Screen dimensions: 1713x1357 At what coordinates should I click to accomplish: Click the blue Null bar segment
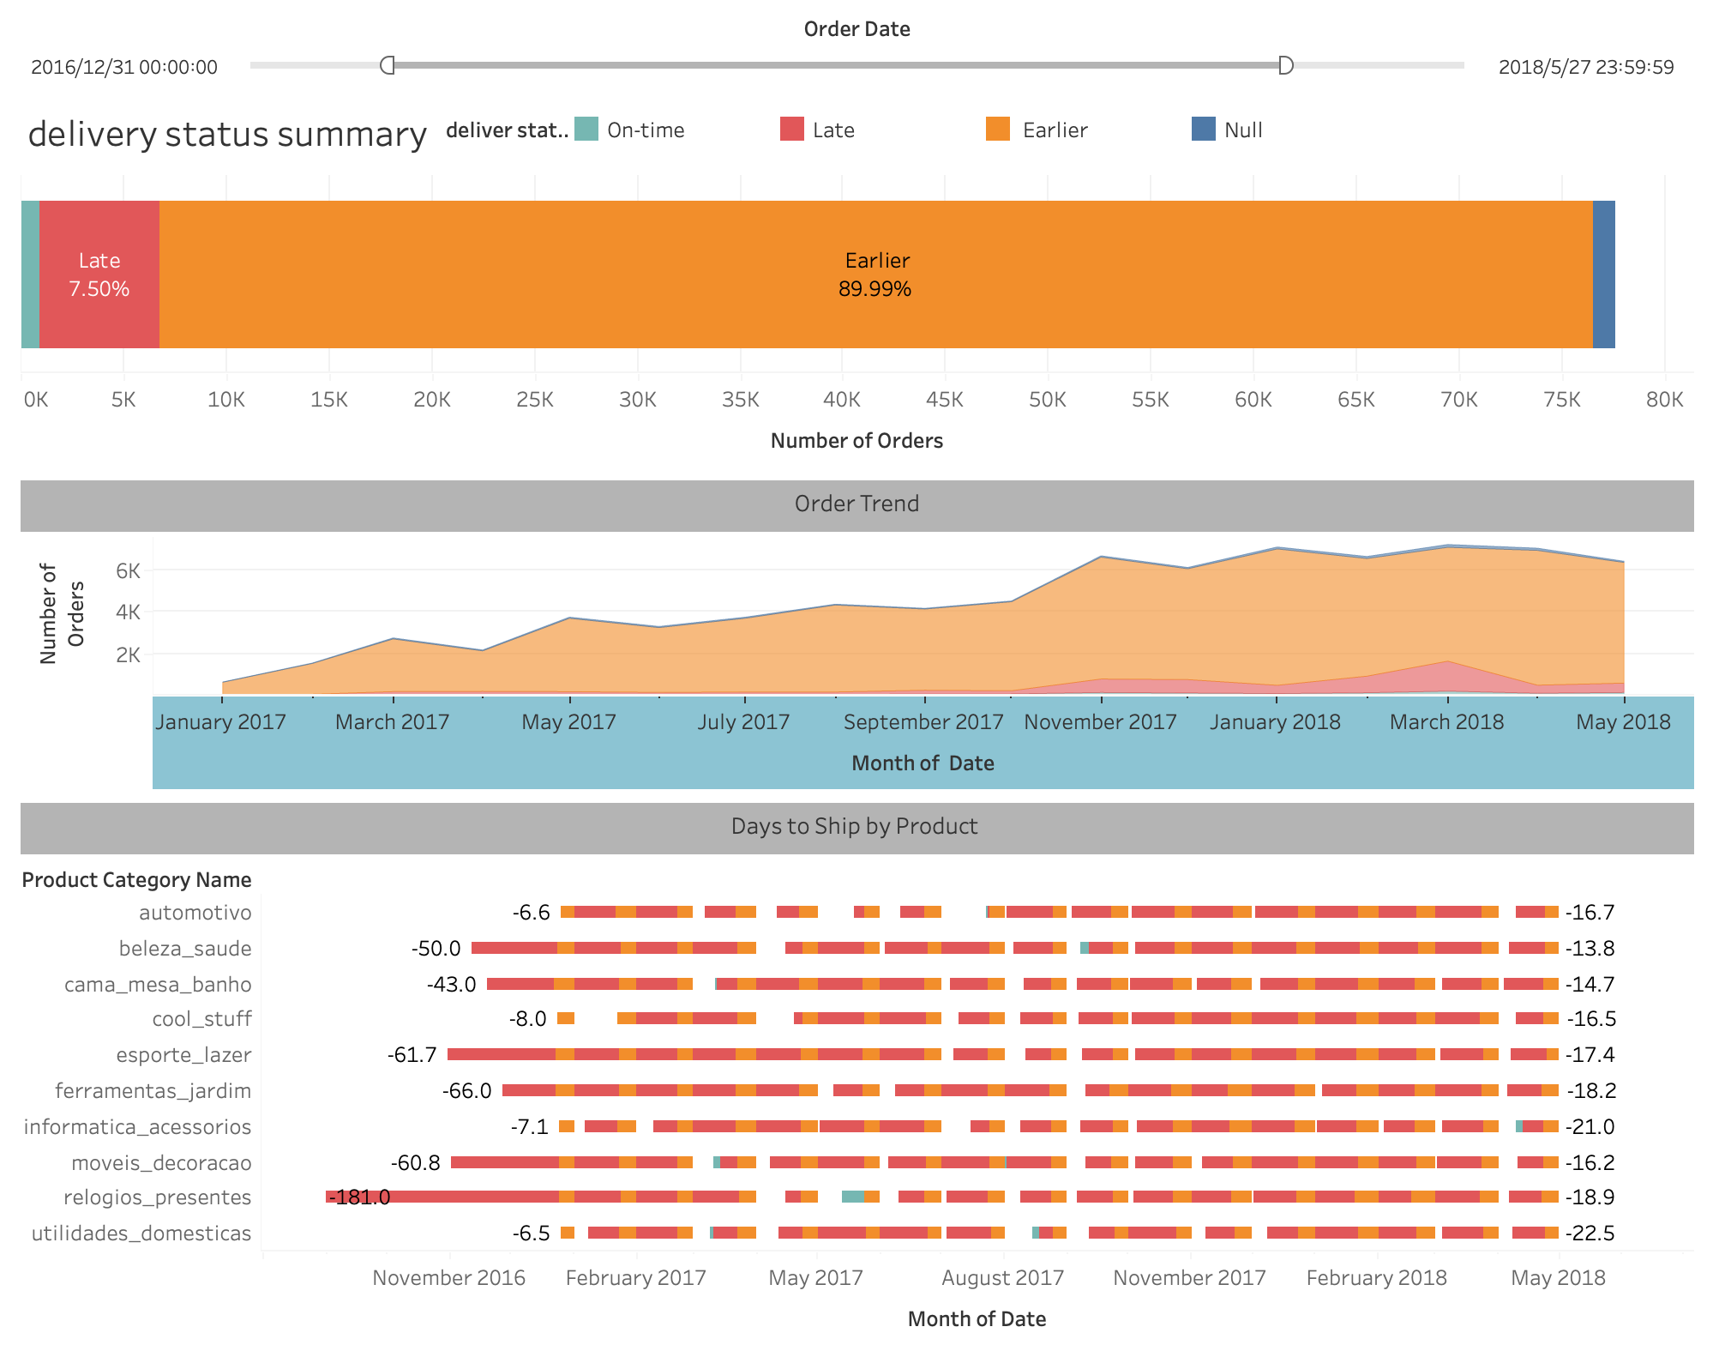(1604, 274)
